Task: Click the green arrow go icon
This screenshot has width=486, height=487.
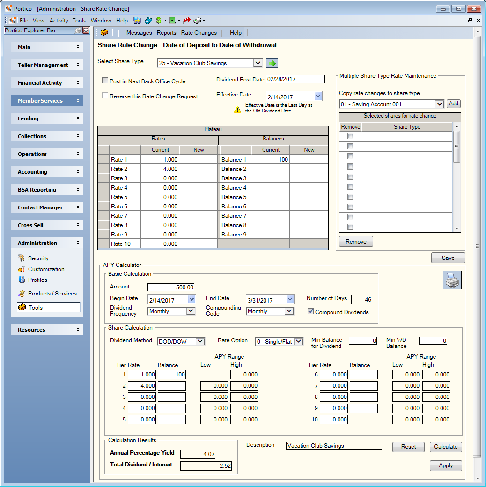Action: point(272,63)
